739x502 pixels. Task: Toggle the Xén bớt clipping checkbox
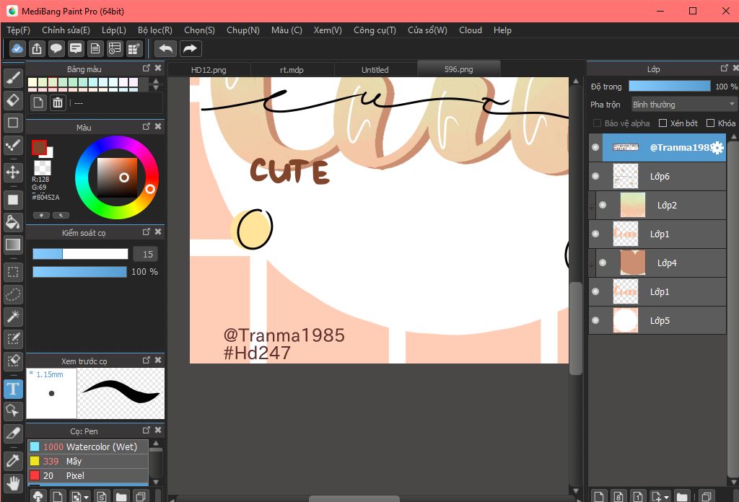(x=663, y=123)
